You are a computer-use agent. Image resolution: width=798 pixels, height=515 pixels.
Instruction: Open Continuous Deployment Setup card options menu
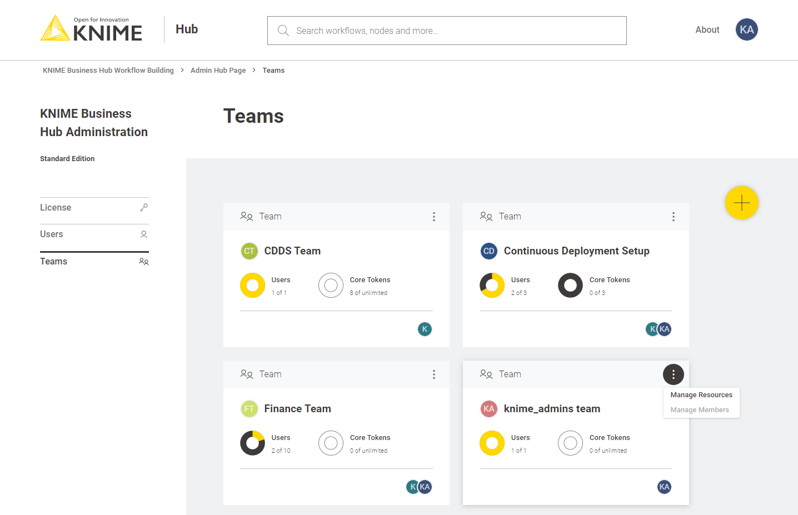(673, 217)
